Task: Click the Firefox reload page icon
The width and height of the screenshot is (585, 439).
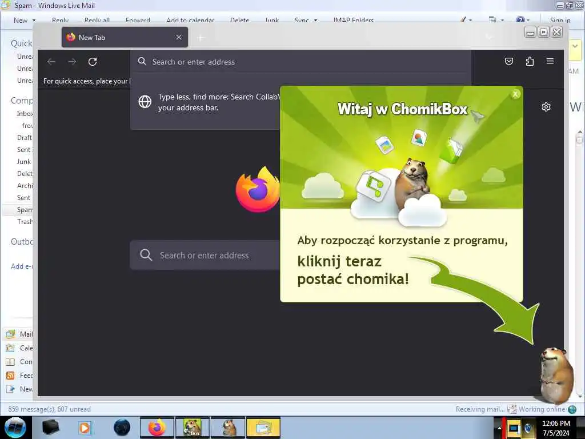Action: click(x=93, y=62)
